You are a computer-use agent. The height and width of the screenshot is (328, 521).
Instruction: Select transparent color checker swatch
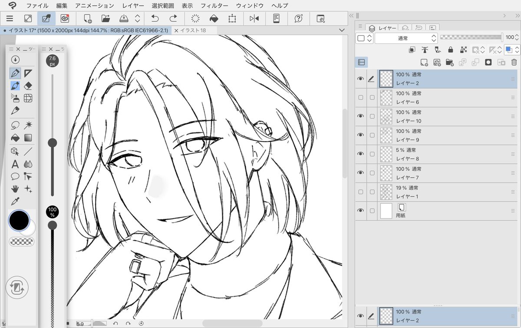[x=22, y=242]
